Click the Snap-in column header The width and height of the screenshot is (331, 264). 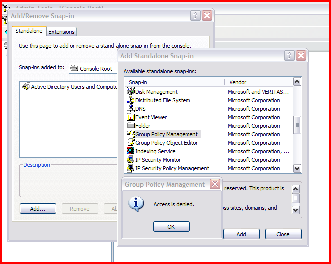[x=175, y=82]
